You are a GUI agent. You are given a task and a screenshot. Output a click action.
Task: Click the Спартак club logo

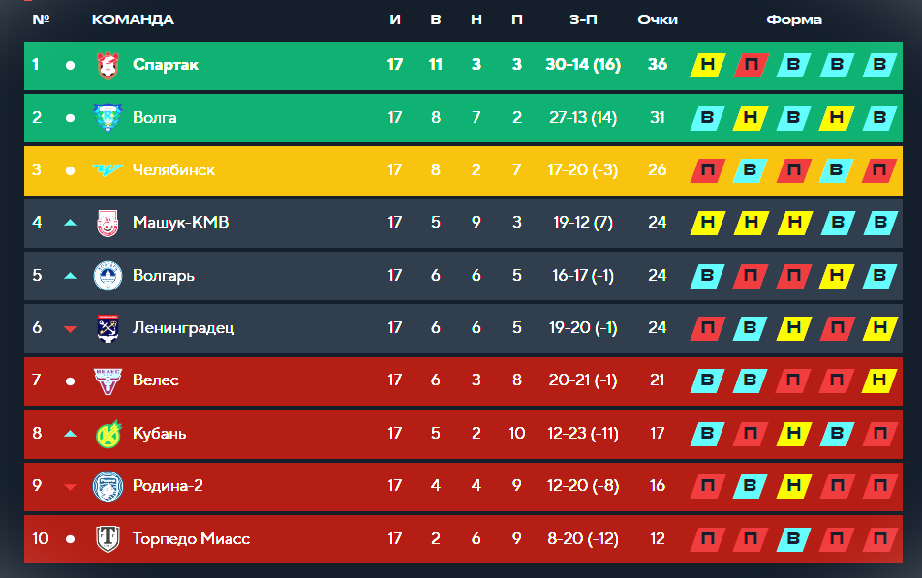pyautogui.click(x=107, y=65)
